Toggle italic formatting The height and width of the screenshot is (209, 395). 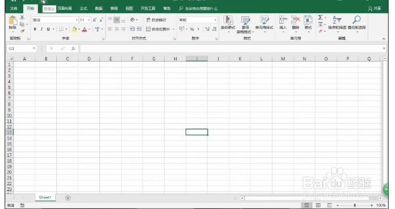point(41,29)
